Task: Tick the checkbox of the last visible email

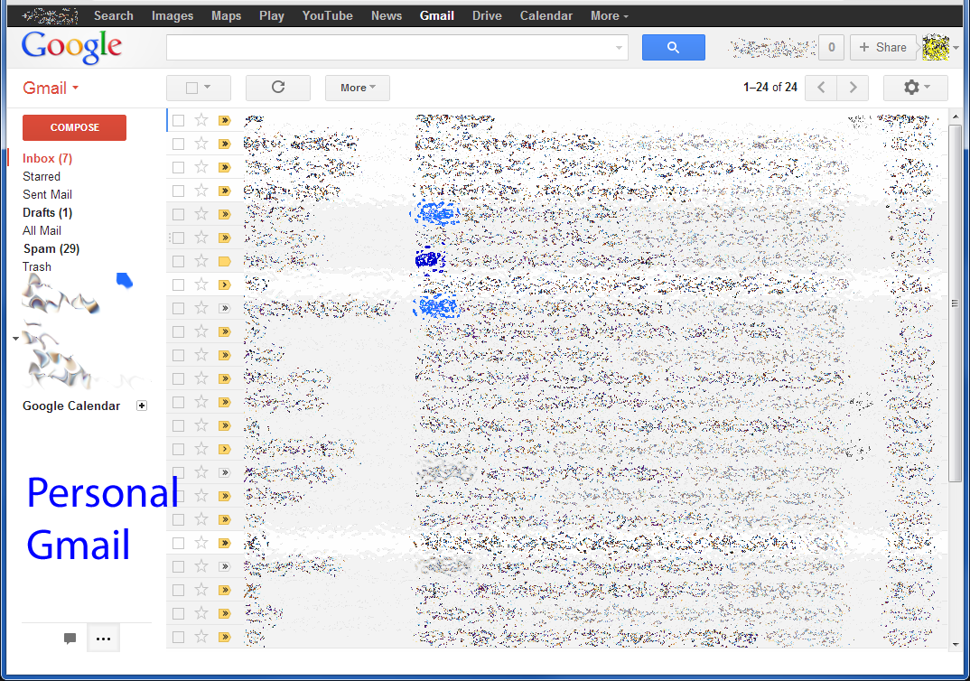Action: [178, 637]
